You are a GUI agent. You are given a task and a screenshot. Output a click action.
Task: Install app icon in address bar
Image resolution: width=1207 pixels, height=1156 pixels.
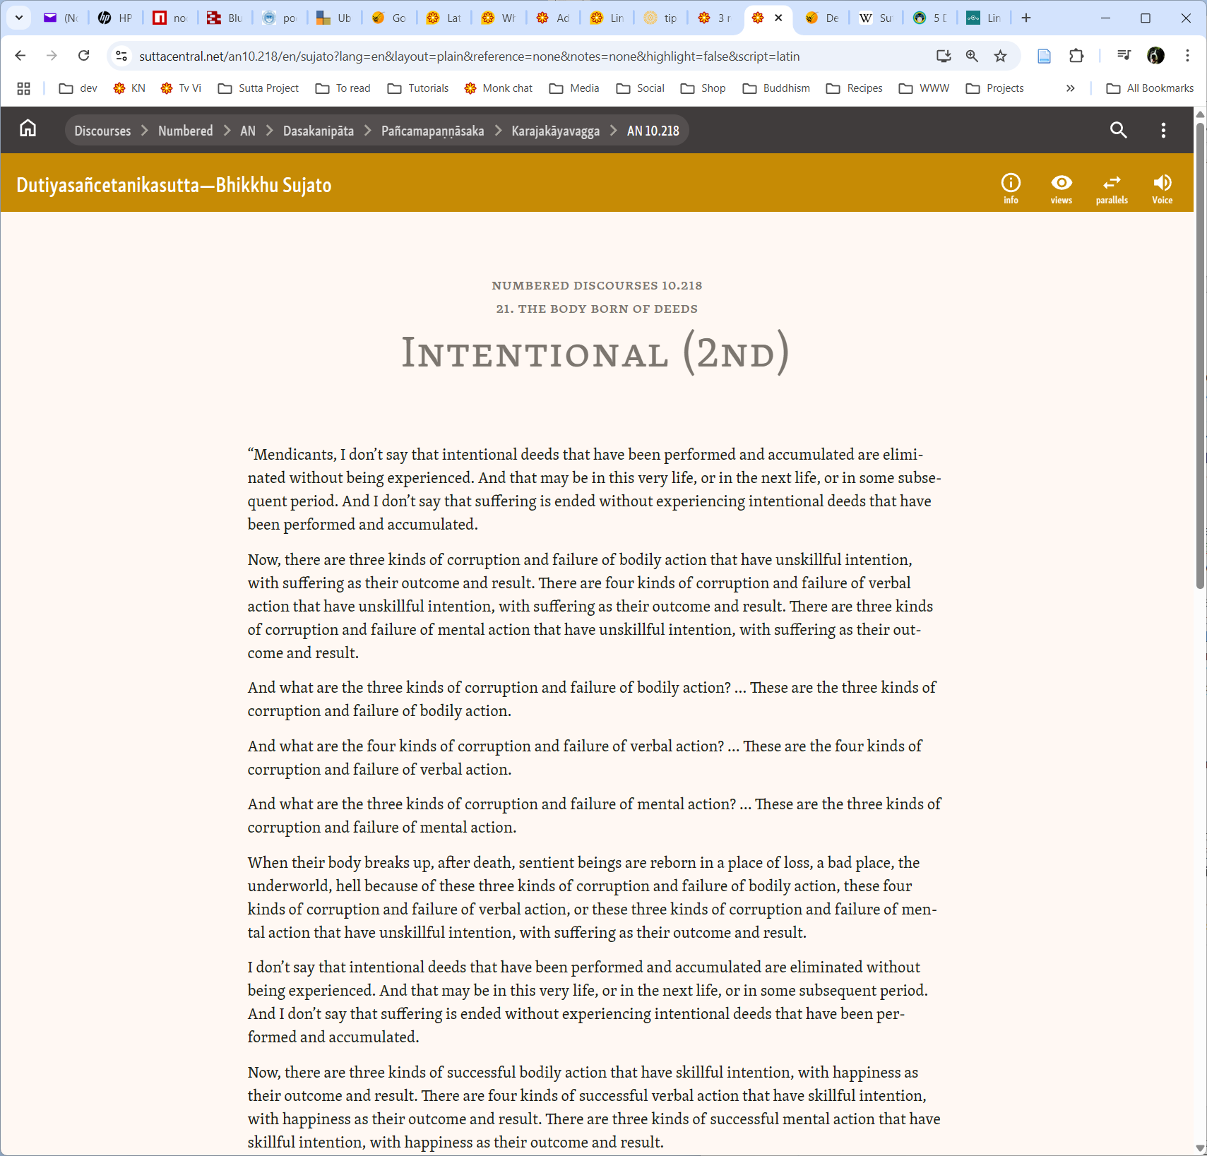click(x=944, y=56)
